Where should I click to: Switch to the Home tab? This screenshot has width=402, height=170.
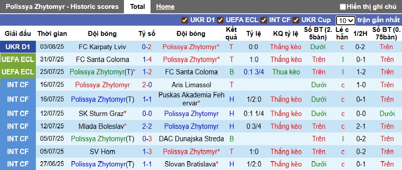[x=165, y=7]
